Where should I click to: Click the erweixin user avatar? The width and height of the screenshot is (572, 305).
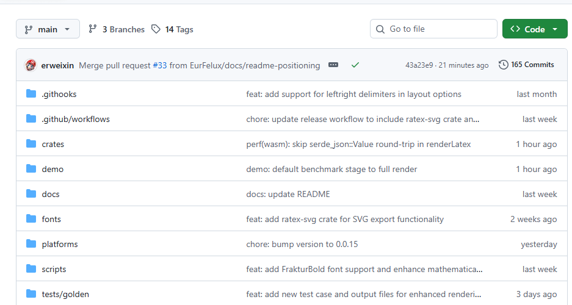[31, 65]
